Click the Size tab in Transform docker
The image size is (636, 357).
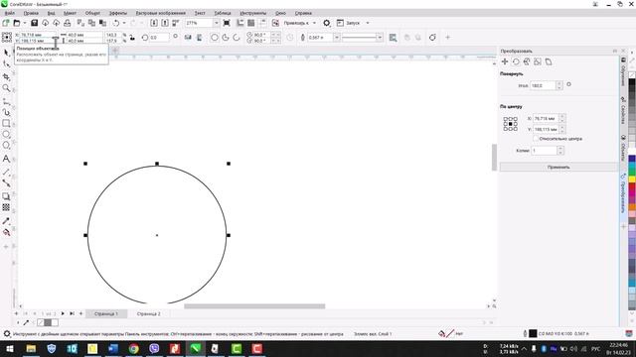click(x=538, y=61)
